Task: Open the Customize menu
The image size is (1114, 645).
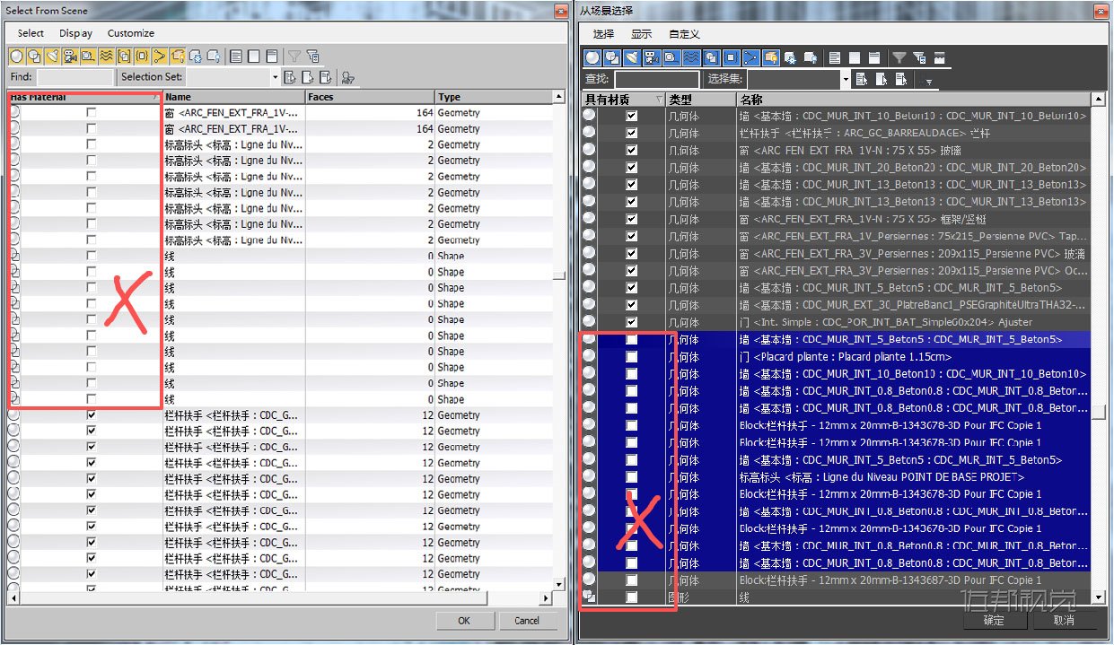Action: point(131,33)
